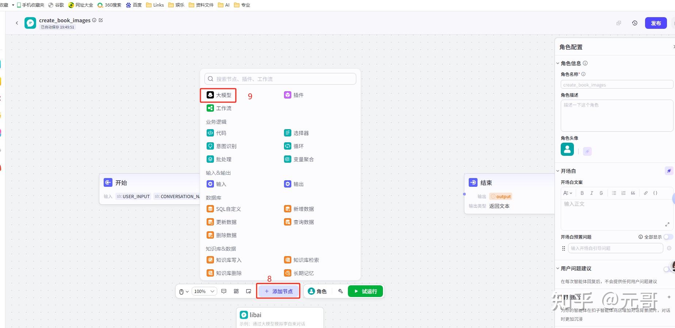This screenshot has height=328, width=675.
Task: Add an 输入 node
Action: (216, 184)
